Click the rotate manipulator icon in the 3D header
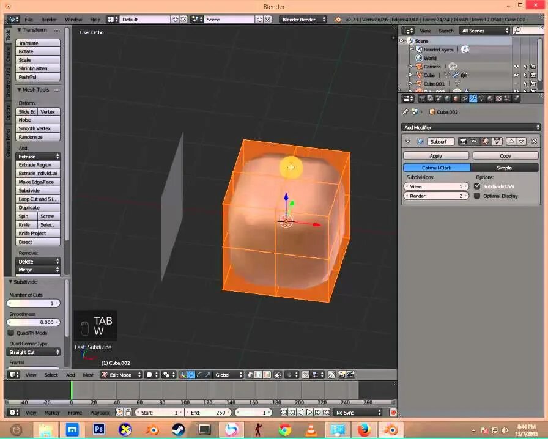This screenshot has height=439, width=548. coord(199,375)
